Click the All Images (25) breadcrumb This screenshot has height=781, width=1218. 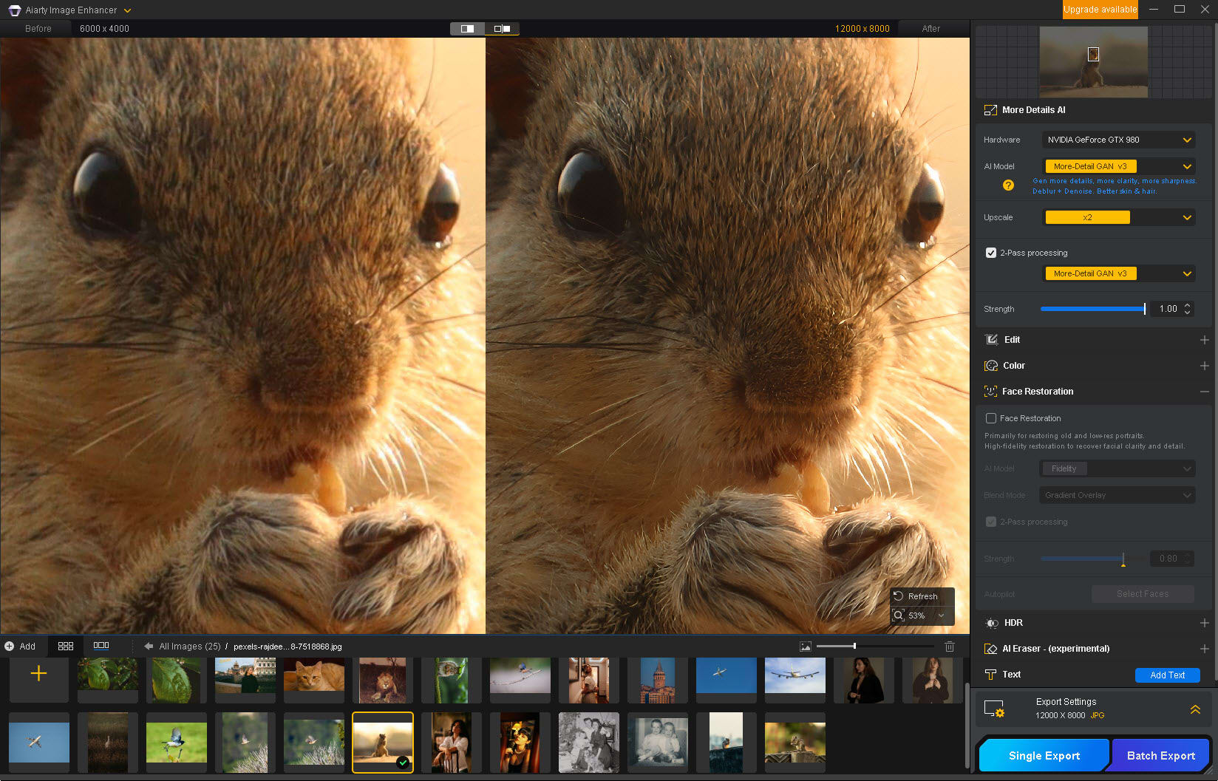tap(190, 647)
